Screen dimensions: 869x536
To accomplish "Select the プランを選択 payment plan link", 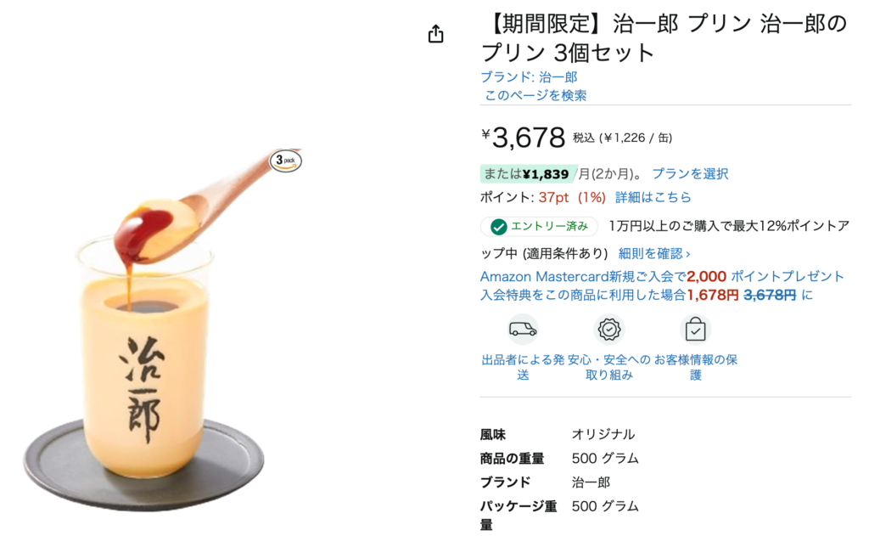I will point(690,173).
